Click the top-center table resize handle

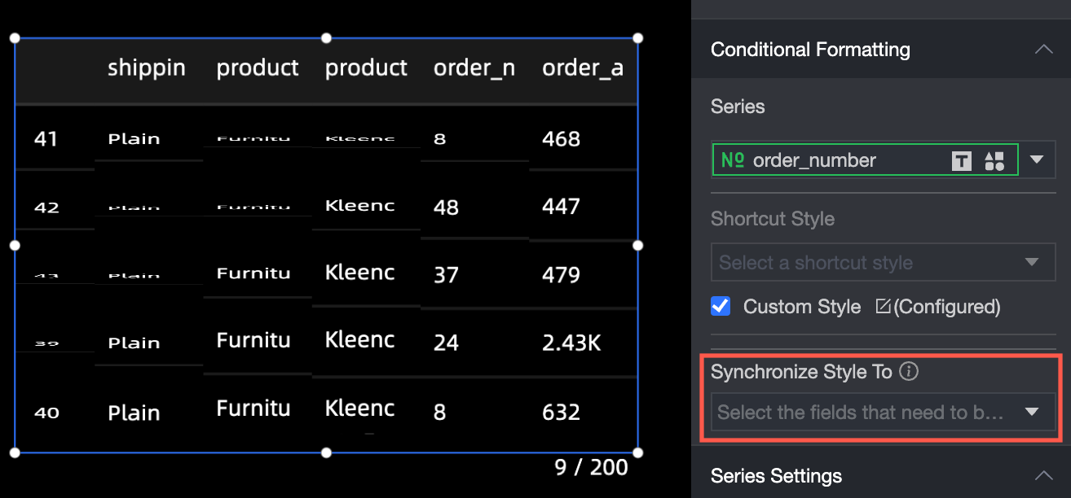point(326,38)
